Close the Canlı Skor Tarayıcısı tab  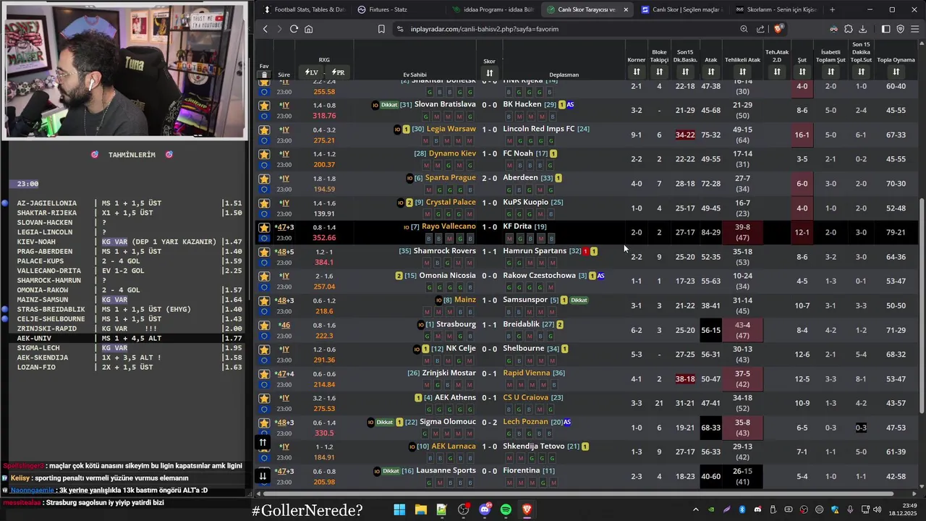pos(625,9)
